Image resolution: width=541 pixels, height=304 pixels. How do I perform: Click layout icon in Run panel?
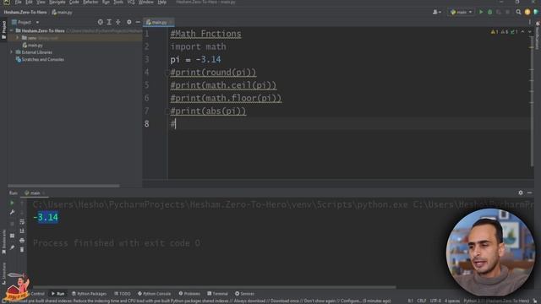pyautogui.click(x=12, y=236)
